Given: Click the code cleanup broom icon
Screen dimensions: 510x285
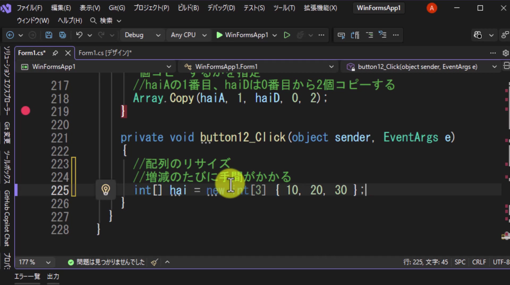Looking at the screenshot, I should [x=155, y=262].
